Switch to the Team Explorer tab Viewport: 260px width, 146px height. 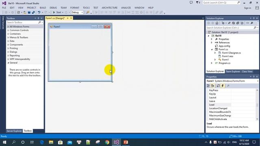233,71
